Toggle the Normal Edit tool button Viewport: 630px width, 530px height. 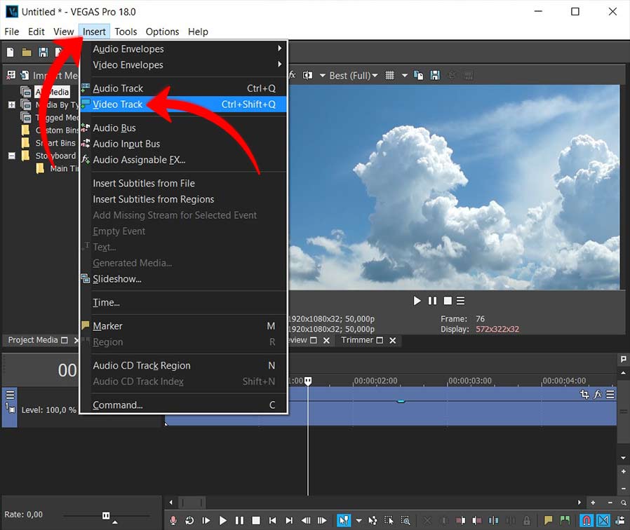(344, 521)
